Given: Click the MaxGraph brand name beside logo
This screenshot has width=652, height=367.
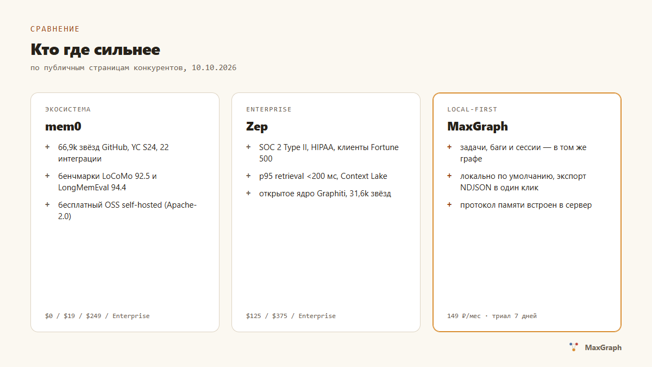Looking at the screenshot, I should coord(603,347).
